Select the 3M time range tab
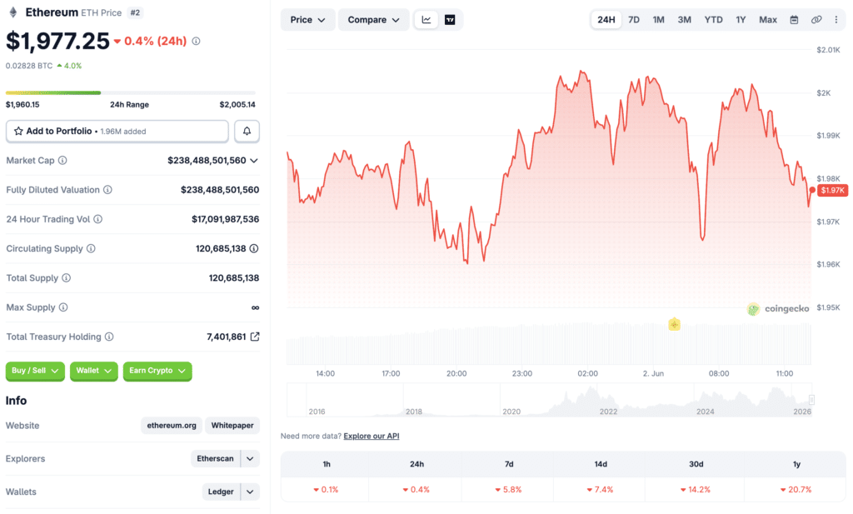 pos(685,20)
